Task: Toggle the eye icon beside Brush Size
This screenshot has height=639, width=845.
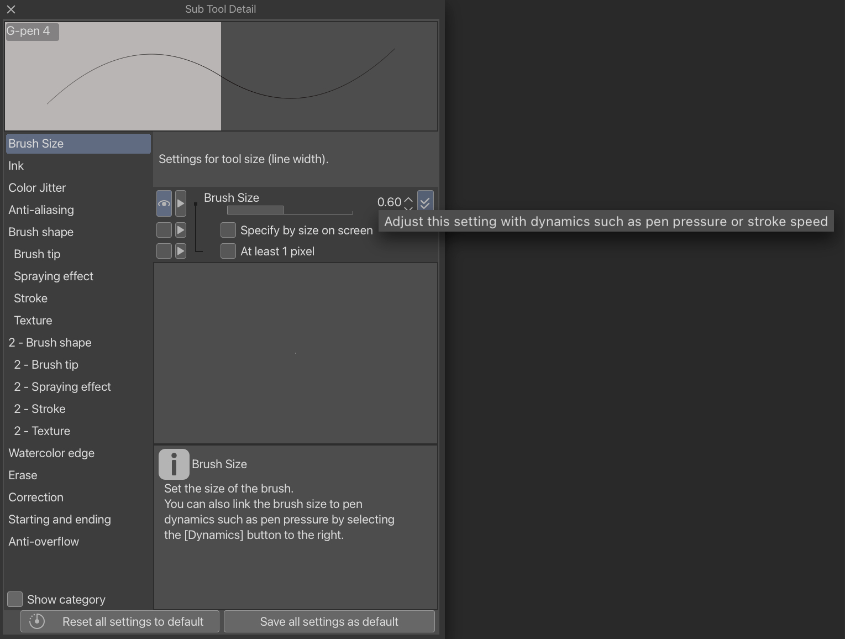Action: (164, 203)
